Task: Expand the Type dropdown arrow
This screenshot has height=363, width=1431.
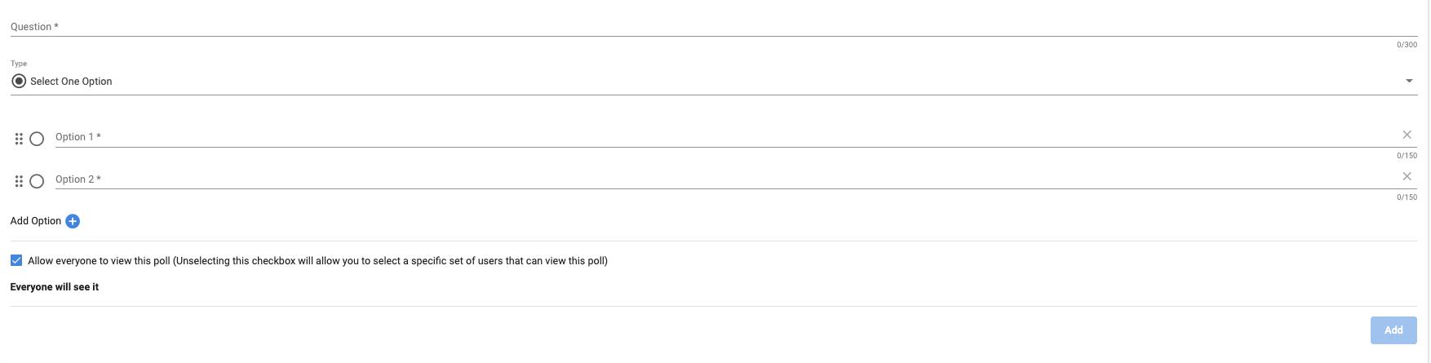Action: pos(1409,81)
